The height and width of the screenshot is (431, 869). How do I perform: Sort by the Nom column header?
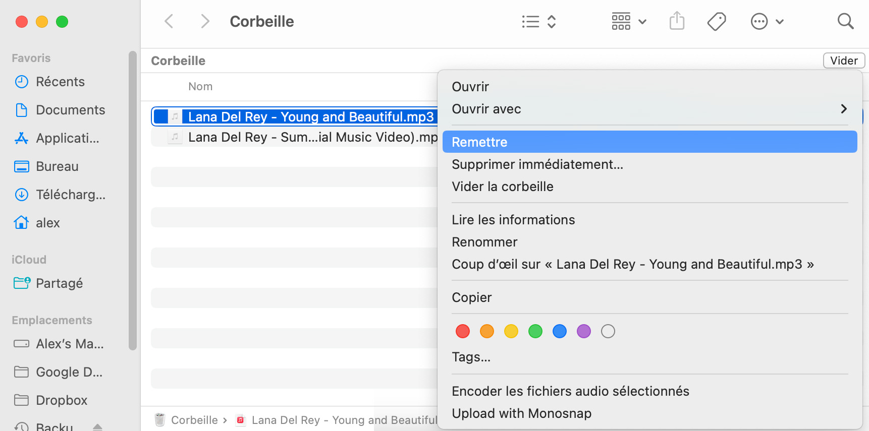coord(200,87)
